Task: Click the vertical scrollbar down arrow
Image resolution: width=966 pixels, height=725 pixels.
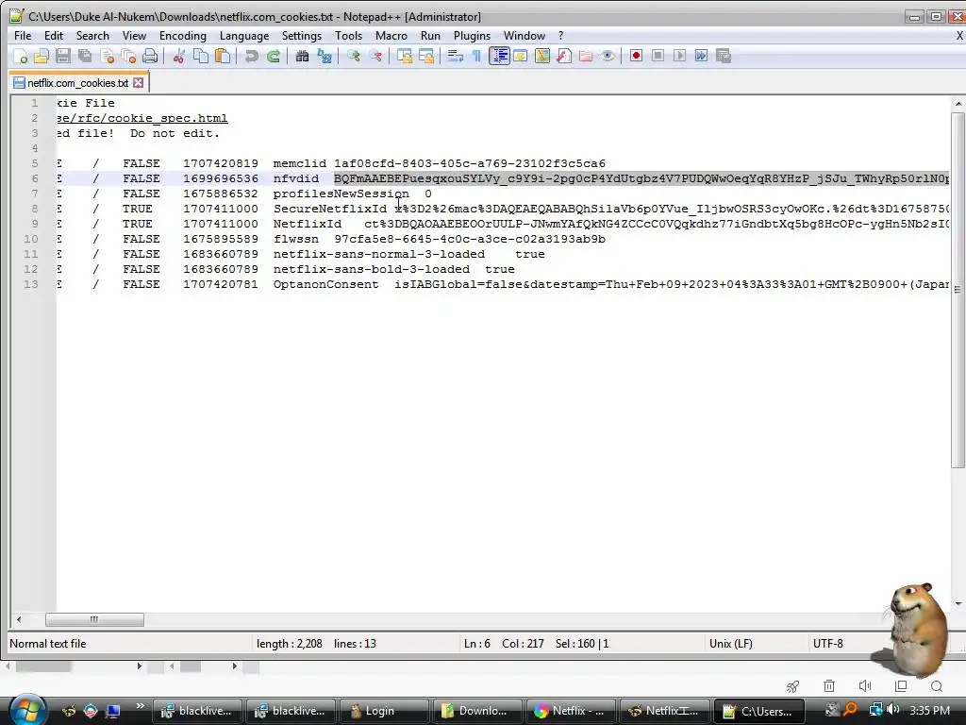Action: coord(958,604)
